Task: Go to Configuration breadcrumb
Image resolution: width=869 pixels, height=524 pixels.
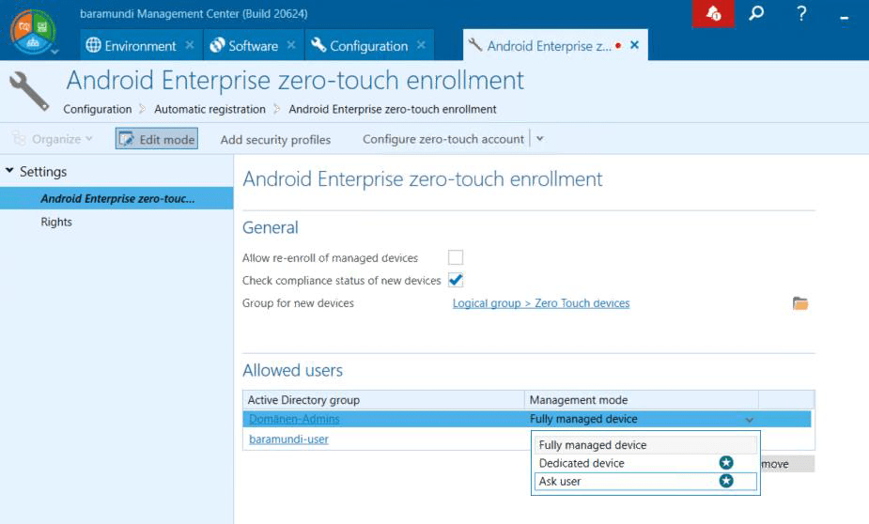Action: (98, 109)
